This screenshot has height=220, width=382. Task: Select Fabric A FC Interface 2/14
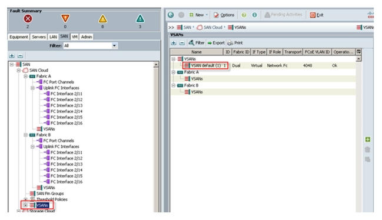point(64,111)
